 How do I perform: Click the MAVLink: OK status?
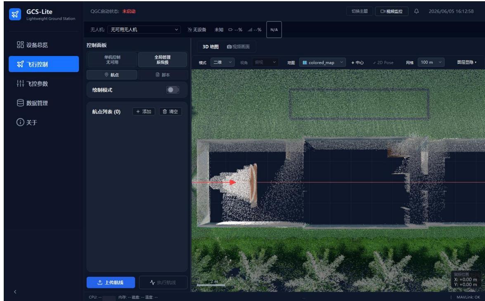468,297
